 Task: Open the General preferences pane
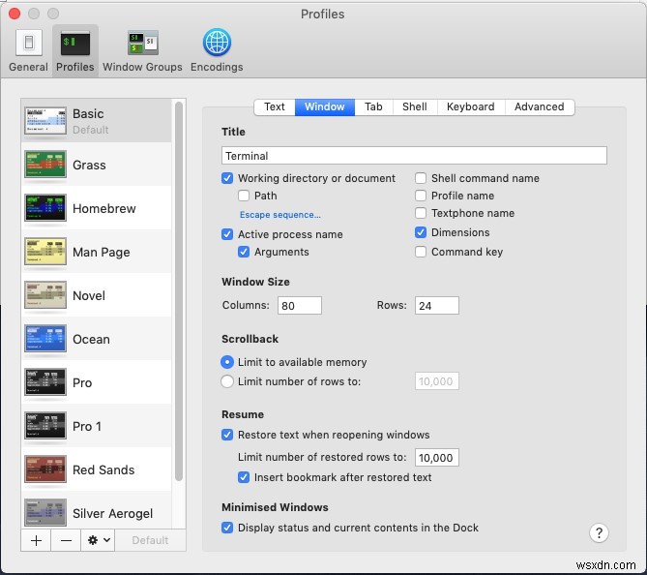click(x=28, y=50)
